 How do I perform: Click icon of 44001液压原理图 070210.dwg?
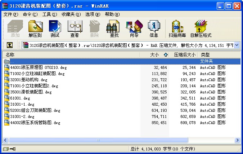point(7,67)
